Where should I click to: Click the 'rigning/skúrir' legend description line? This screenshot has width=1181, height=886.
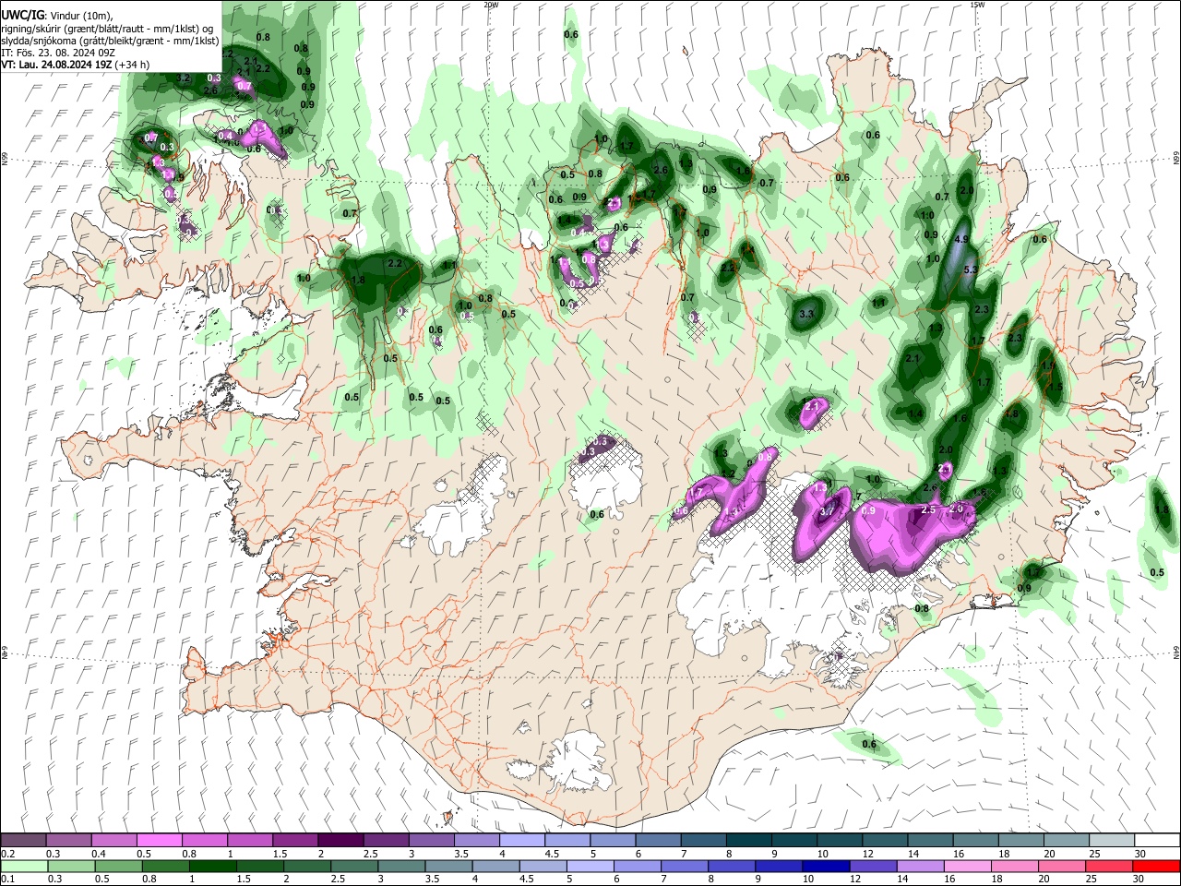(108, 29)
